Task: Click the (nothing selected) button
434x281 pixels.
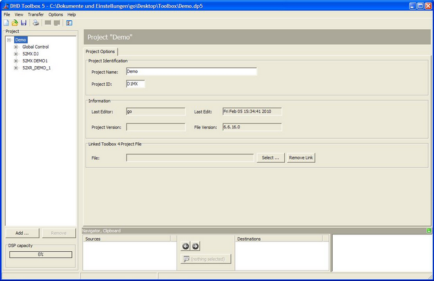Action: (x=206, y=259)
